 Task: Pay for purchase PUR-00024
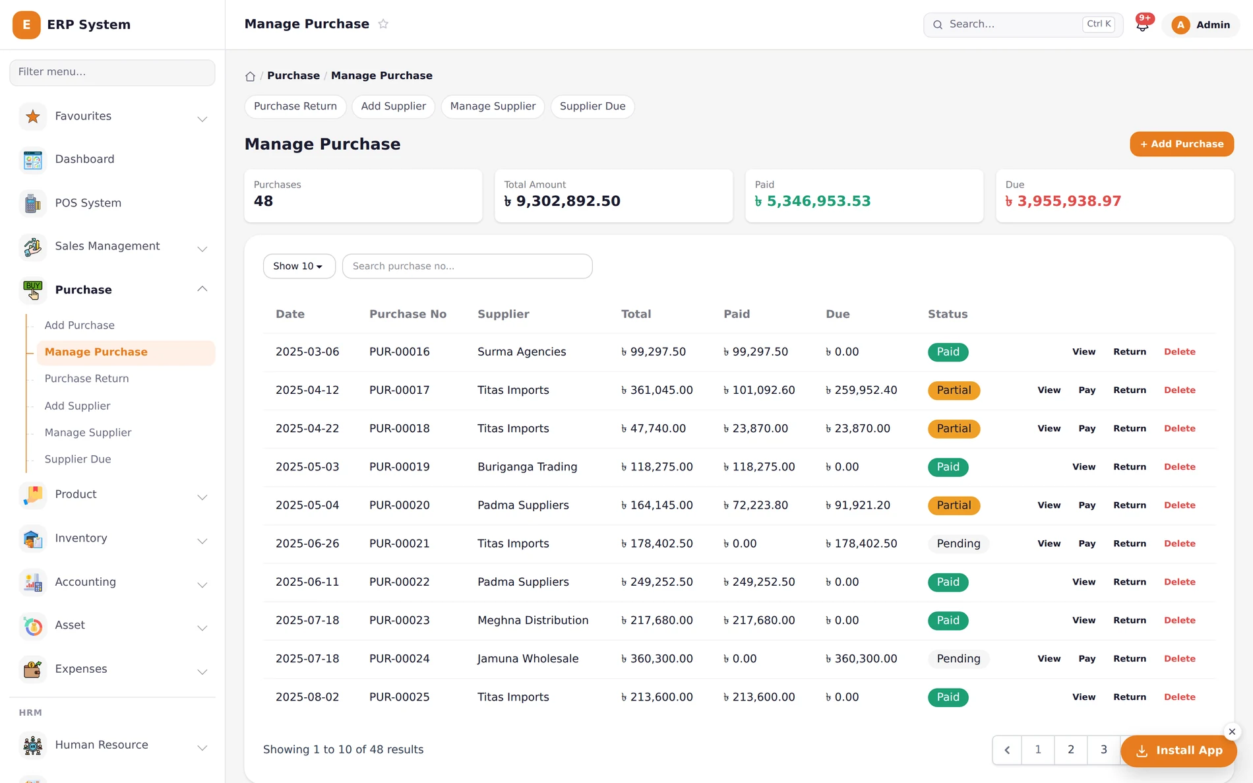1087,659
